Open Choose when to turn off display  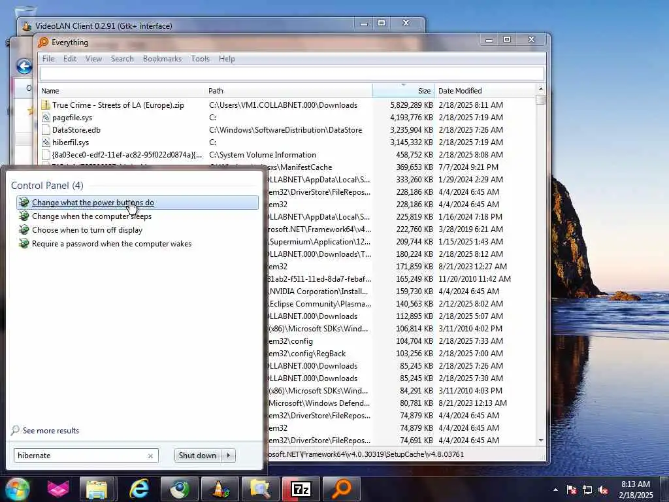(x=87, y=230)
